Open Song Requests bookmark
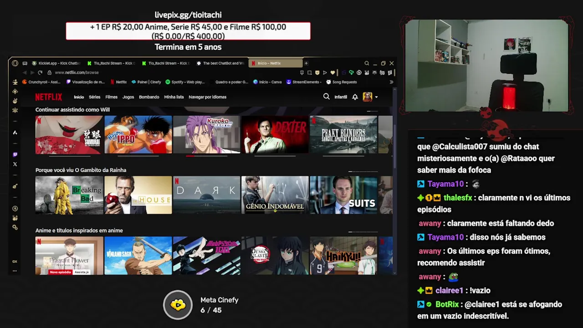This screenshot has height=328, width=583. 342,82
